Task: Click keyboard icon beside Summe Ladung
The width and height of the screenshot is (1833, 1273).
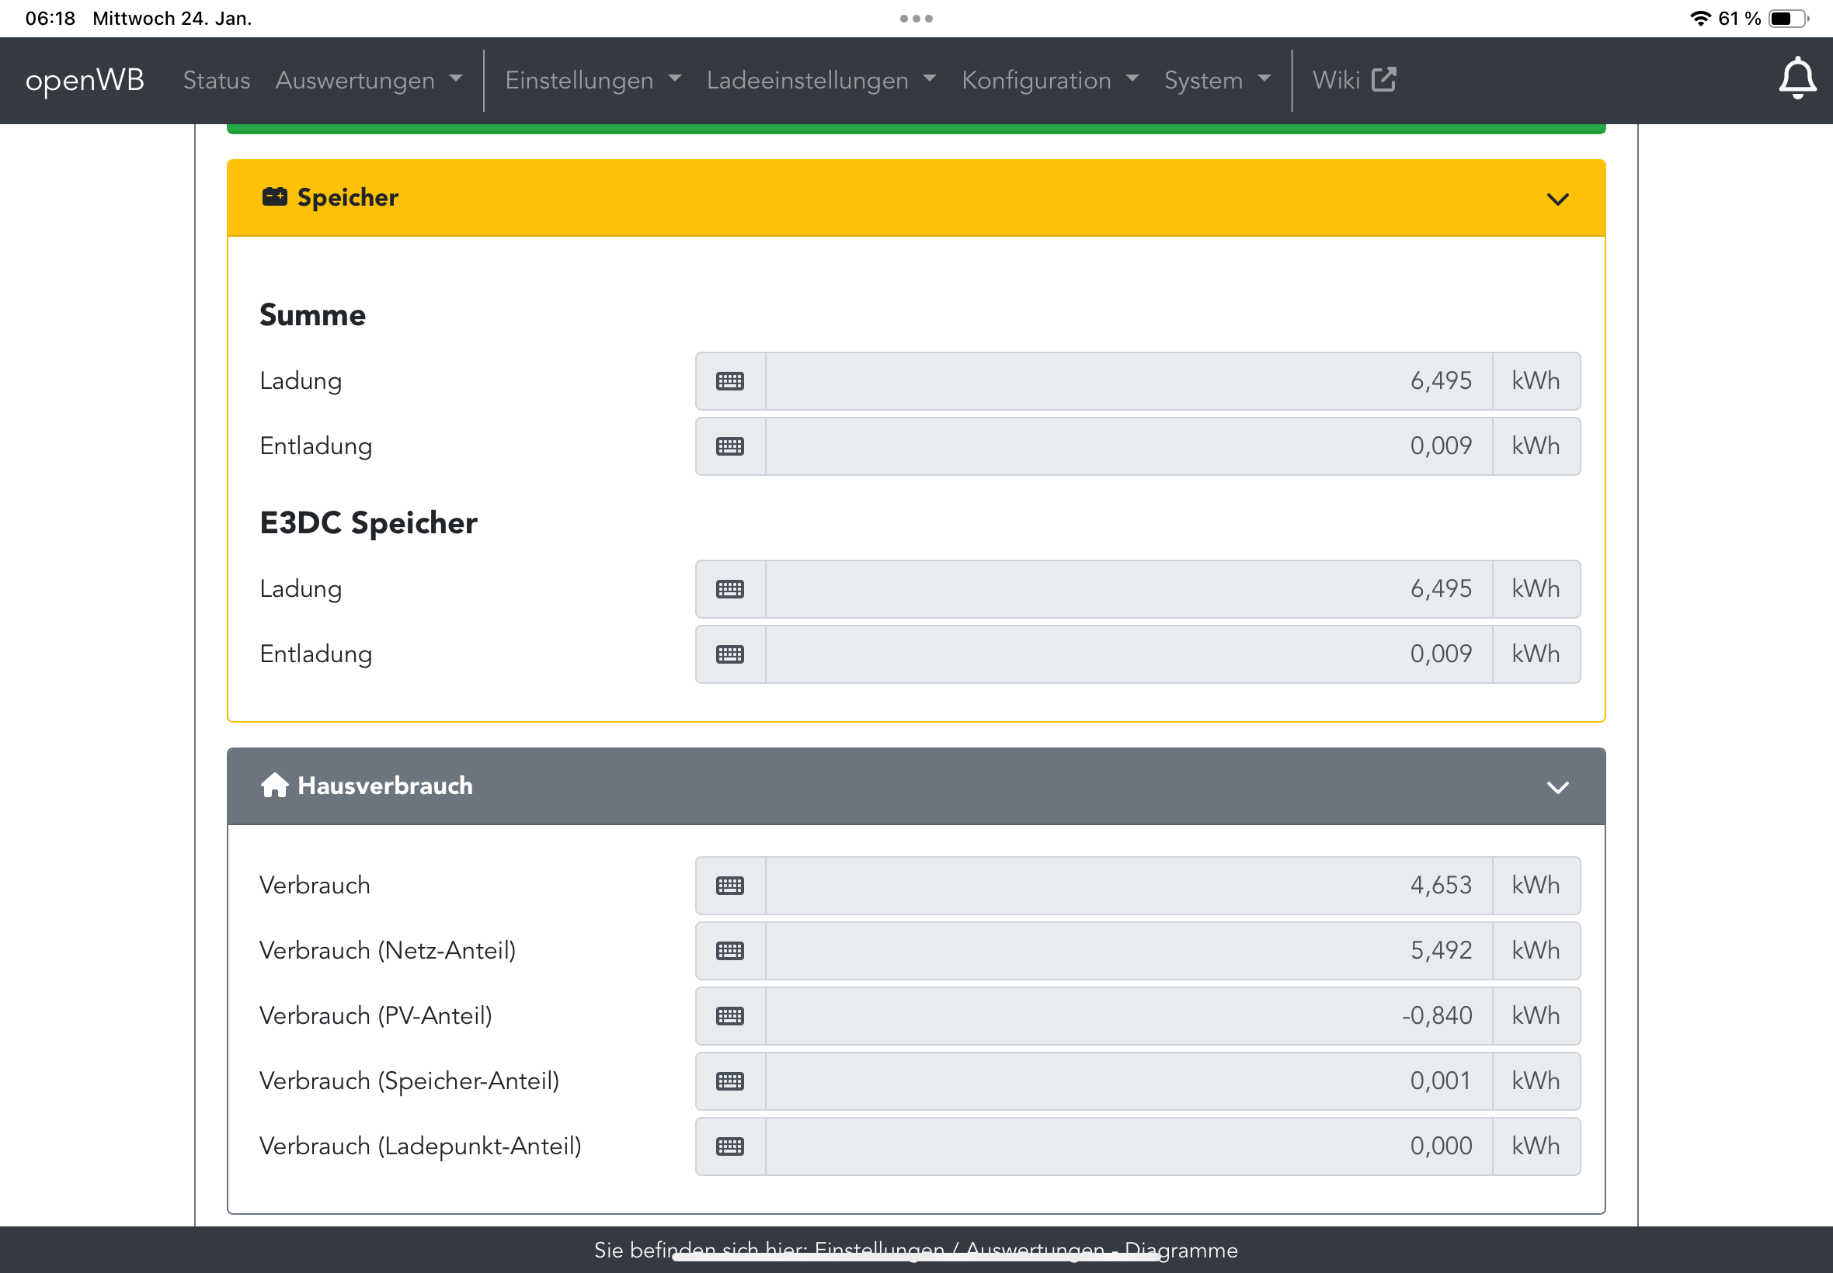Action: (x=729, y=381)
